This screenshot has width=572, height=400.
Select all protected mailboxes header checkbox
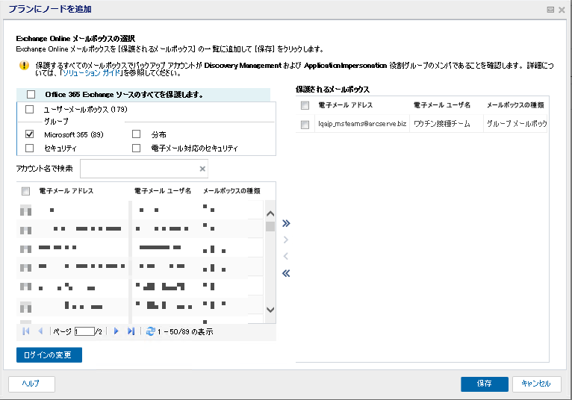(x=305, y=105)
